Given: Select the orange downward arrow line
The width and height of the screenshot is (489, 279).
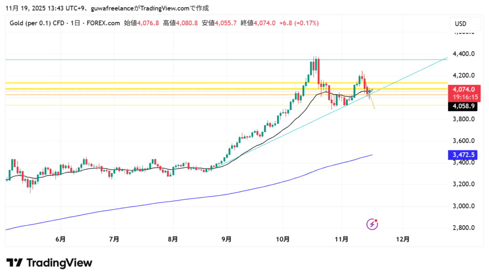Looking at the screenshot, I should click(x=372, y=104).
